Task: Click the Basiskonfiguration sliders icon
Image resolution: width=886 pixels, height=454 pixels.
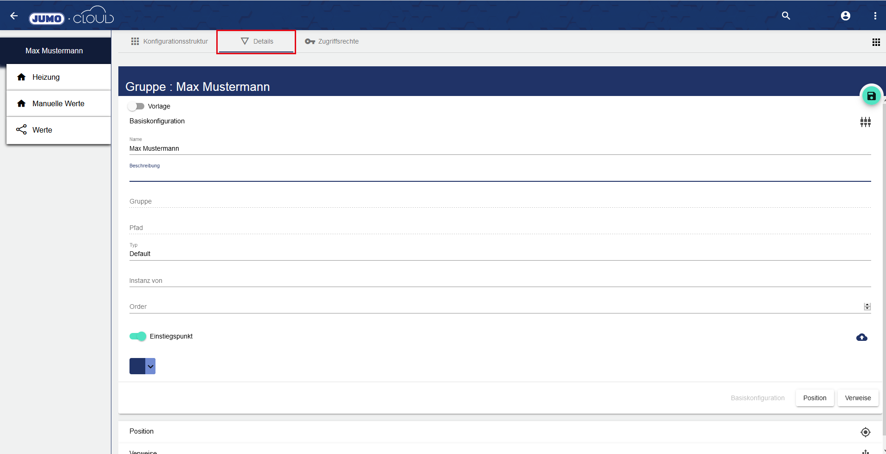Action: click(x=865, y=122)
